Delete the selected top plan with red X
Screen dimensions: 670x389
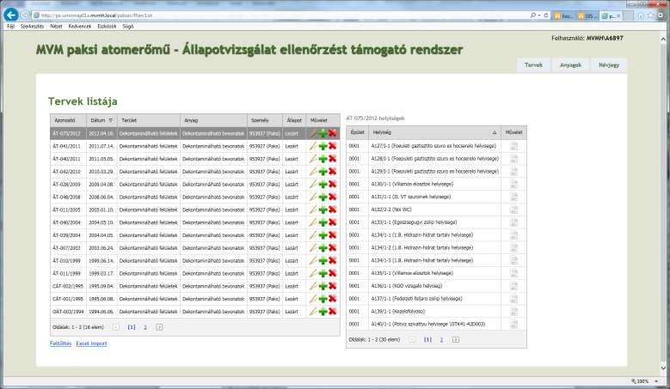(x=333, y=133)
